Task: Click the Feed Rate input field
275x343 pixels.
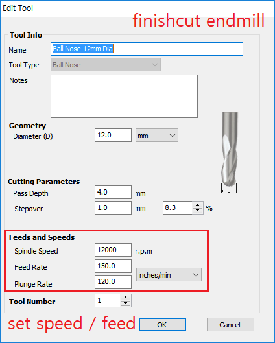Action: pyautogui.click(x=113, y=266)
